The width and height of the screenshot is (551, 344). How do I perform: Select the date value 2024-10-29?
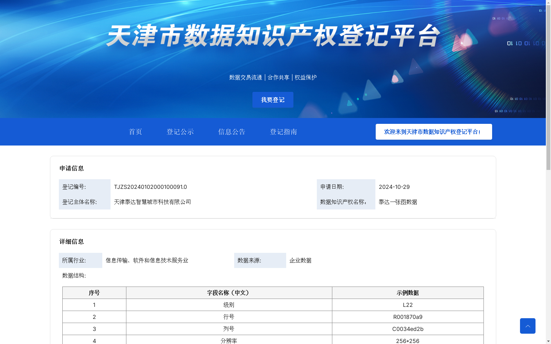point(394,187)
